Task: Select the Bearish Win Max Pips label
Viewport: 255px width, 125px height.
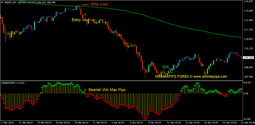Action: (x=107, y=90)
